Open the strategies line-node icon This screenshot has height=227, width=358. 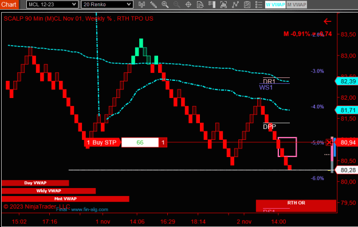235,5
